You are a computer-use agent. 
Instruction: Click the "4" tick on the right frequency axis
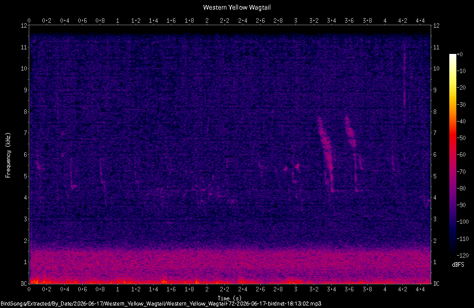[x=435, y=198]
